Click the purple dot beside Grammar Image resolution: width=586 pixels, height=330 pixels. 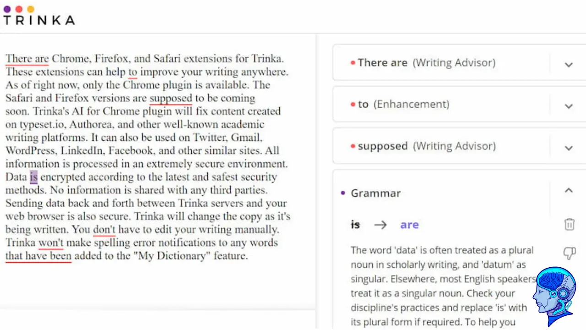tap(343, 193)
